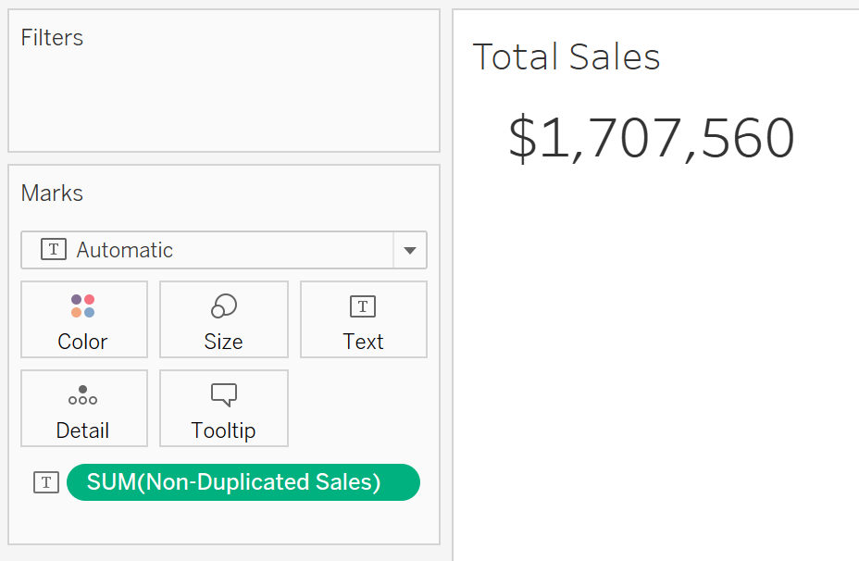The height and width of the screenshot is (561, 859).
Task: Click the text icon beside SUM(Non-Duplicated Sales)
Action: [x=46, y=482]
